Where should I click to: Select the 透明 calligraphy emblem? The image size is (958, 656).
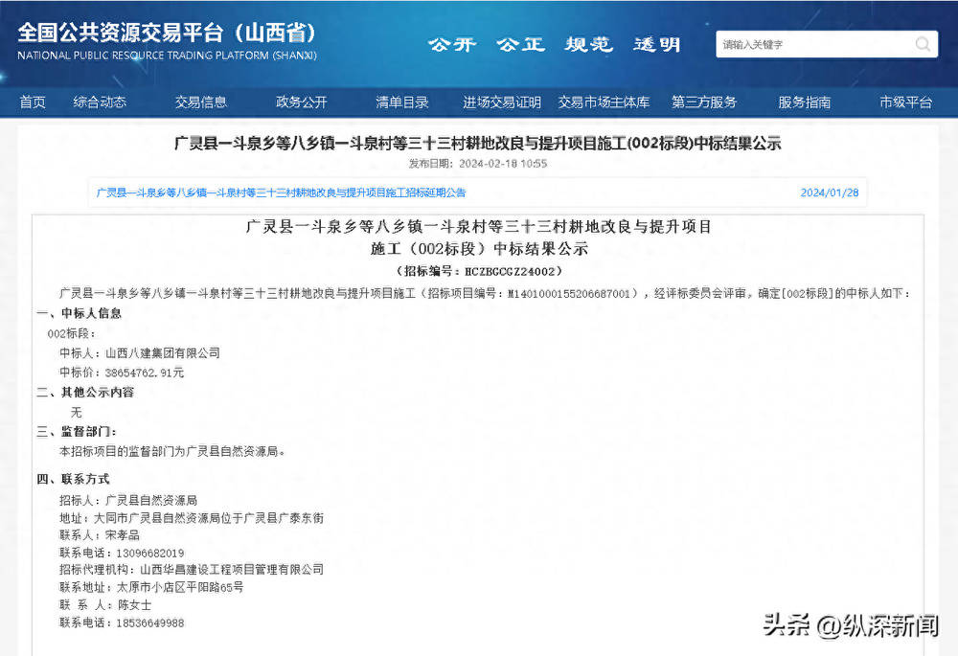click(x=655, y=44)
